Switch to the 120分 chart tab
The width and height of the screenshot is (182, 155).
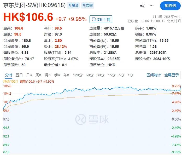[78, 75]
